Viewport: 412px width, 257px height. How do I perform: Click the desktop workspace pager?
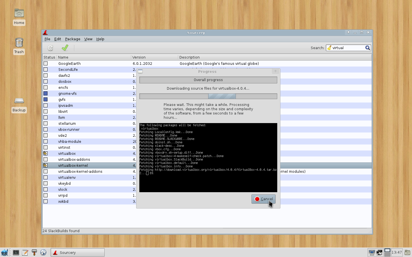pyautogui.click(x=387, y=252)
